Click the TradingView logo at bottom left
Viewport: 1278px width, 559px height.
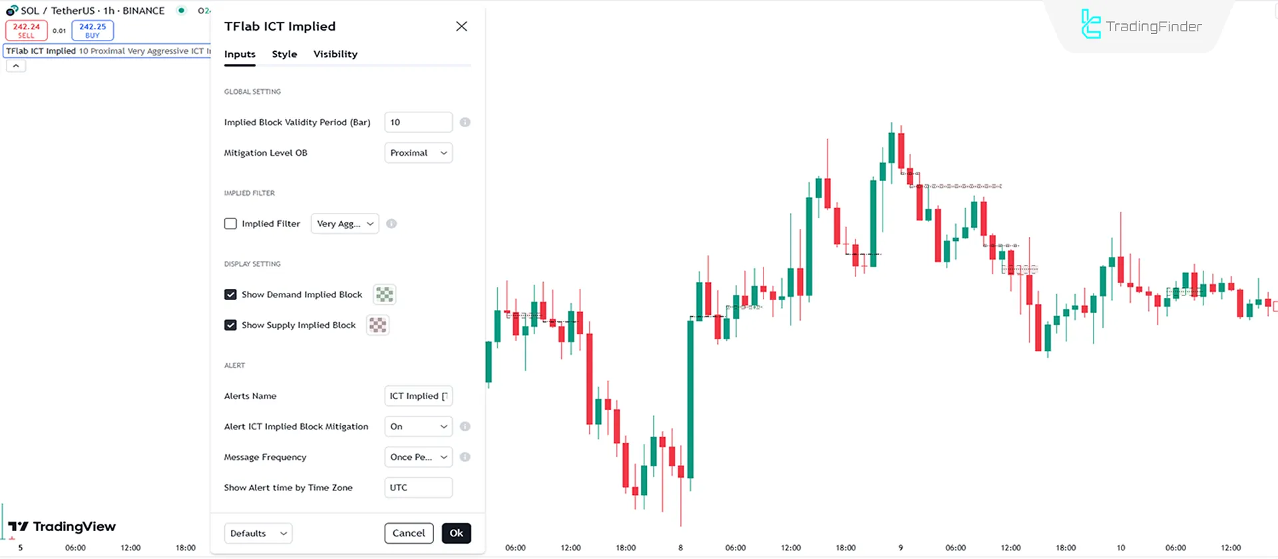click(62, 526)
